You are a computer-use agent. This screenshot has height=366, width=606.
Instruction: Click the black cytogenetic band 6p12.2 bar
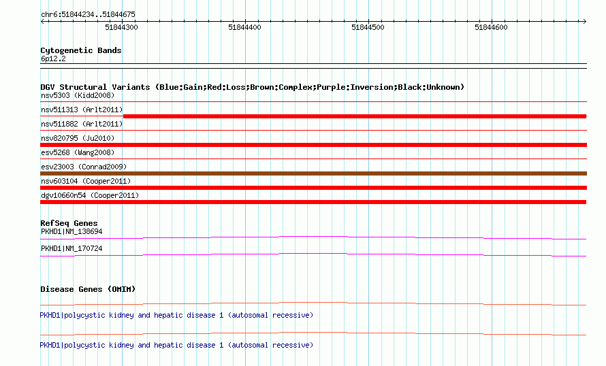[x=313, y=66]
